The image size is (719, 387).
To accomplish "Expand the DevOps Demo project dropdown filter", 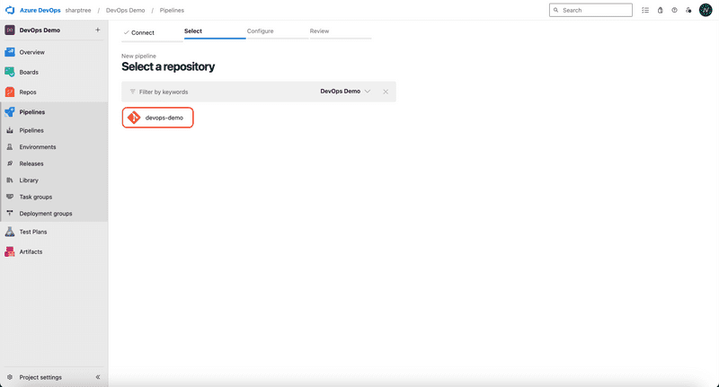I will [346, 92].
